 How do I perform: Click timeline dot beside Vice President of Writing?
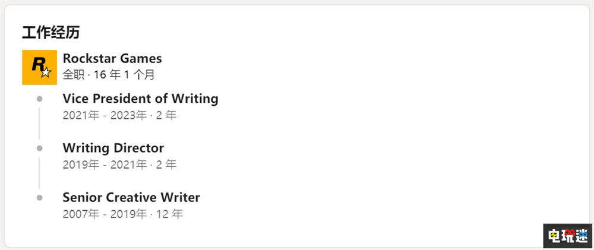39,98
